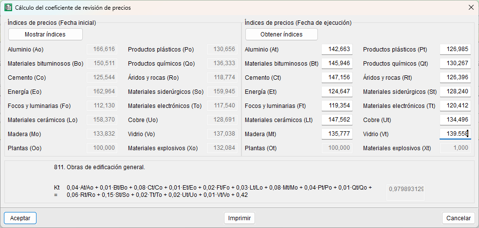Viewport: 479px width, 228px height.
Task: Click the application icon in title bar
Action: 8,8
